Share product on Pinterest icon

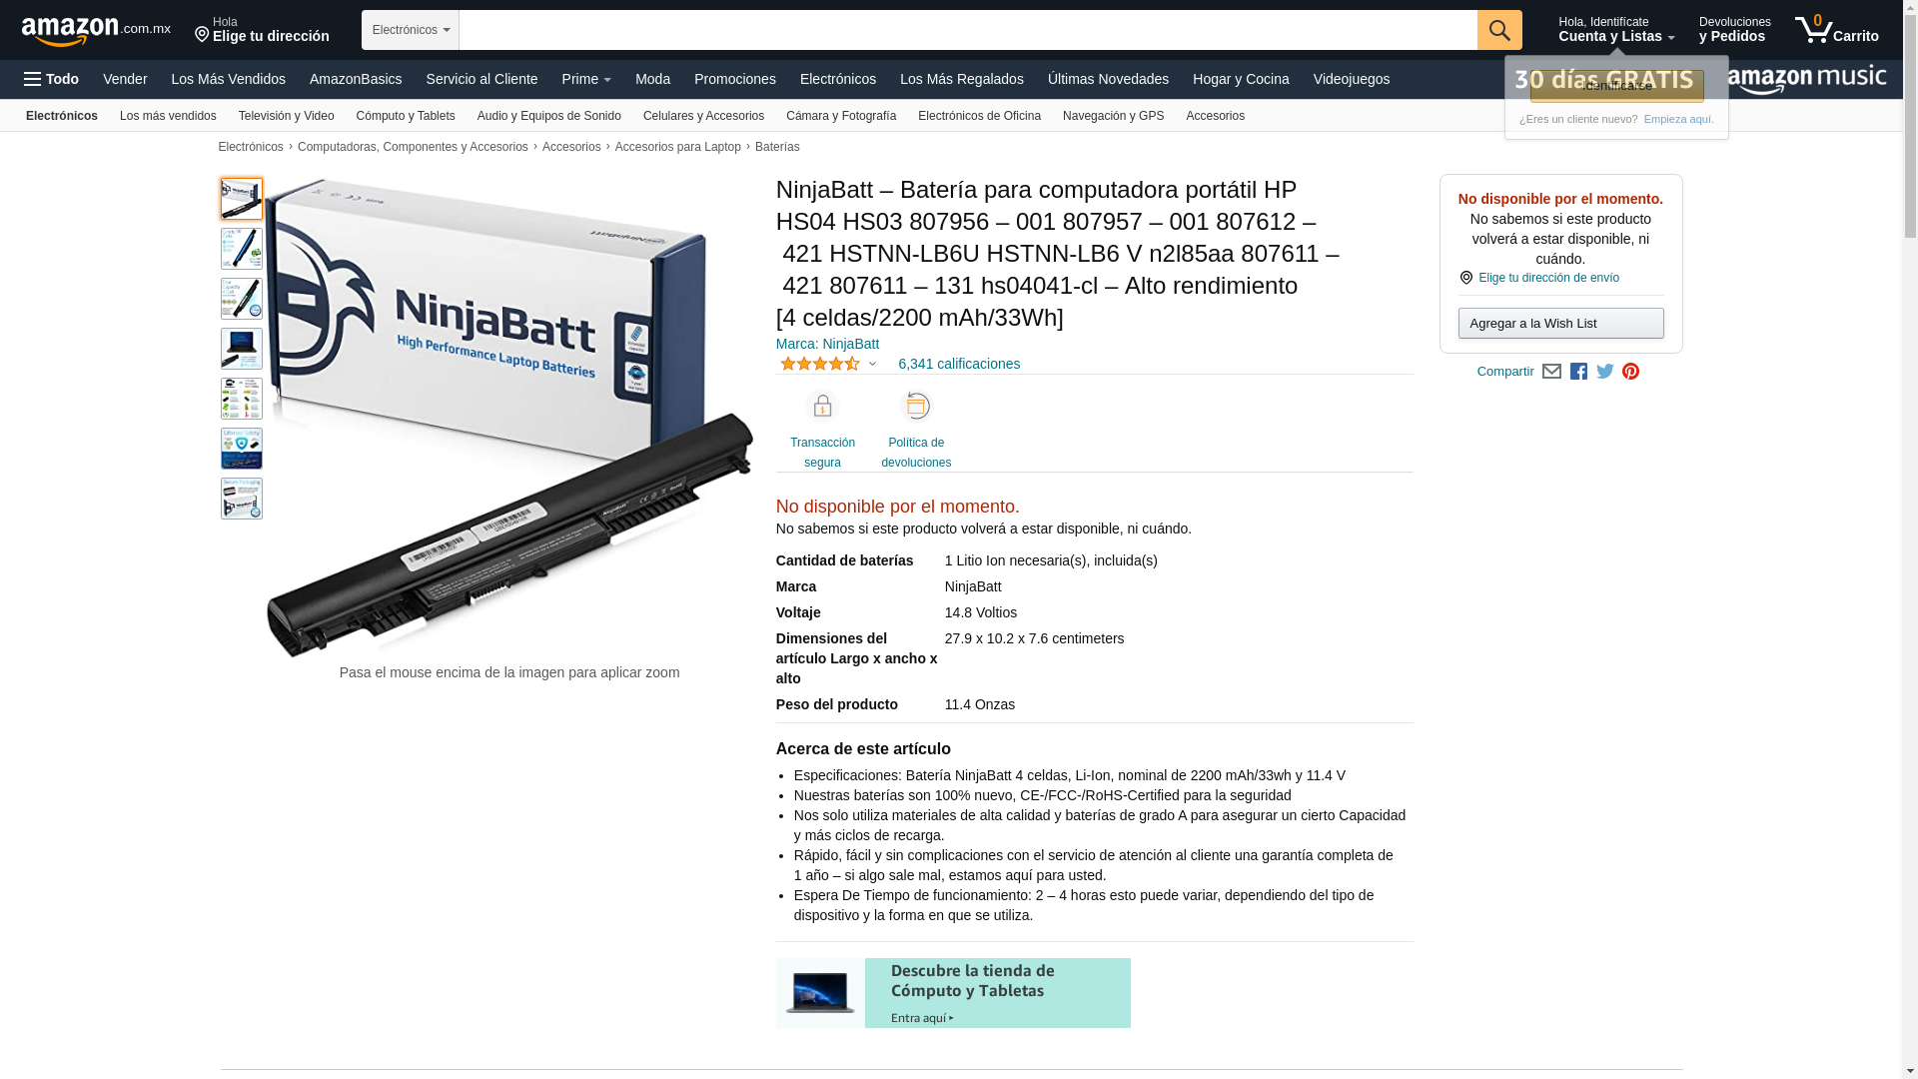point(1631,372)
